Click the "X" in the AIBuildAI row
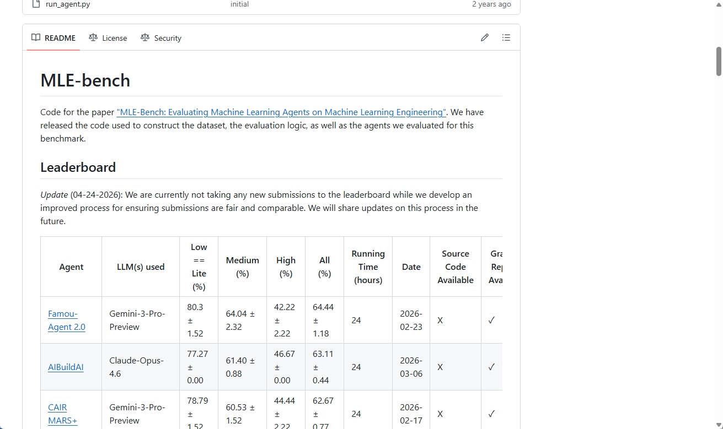 click(x=440, y=367)
